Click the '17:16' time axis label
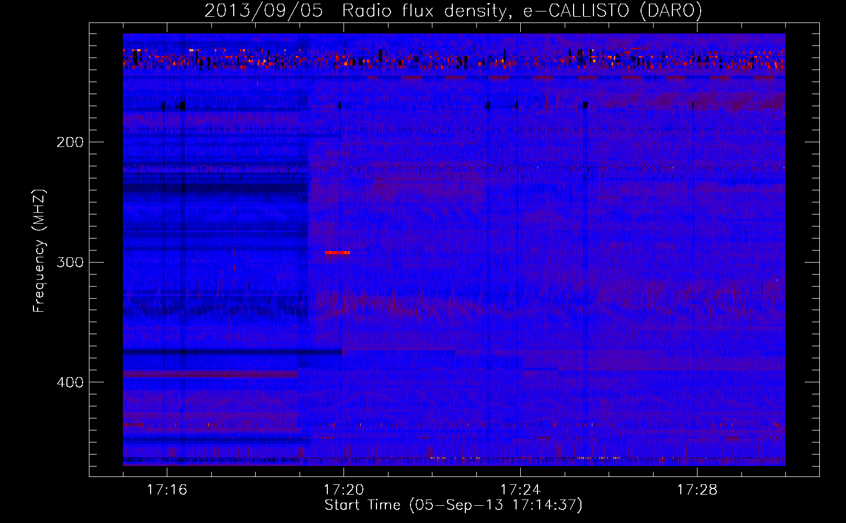Viewport: 846px width, 523px height. [167, 490]
